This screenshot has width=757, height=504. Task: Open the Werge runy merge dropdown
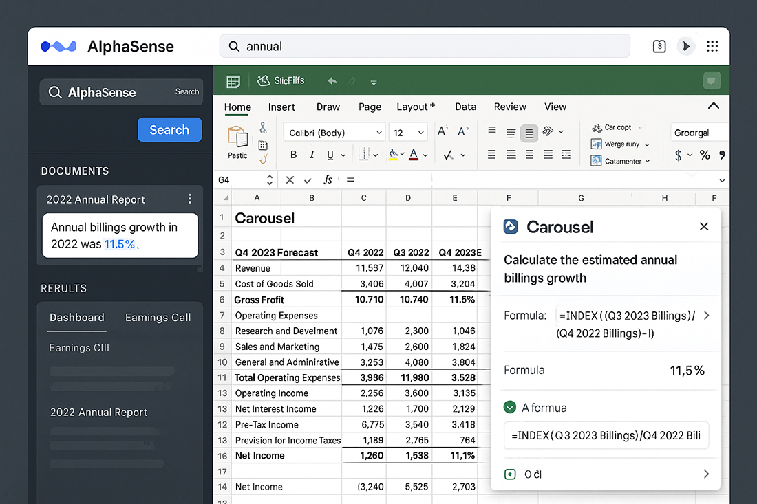pyautogui.click(x=620, y=144)
